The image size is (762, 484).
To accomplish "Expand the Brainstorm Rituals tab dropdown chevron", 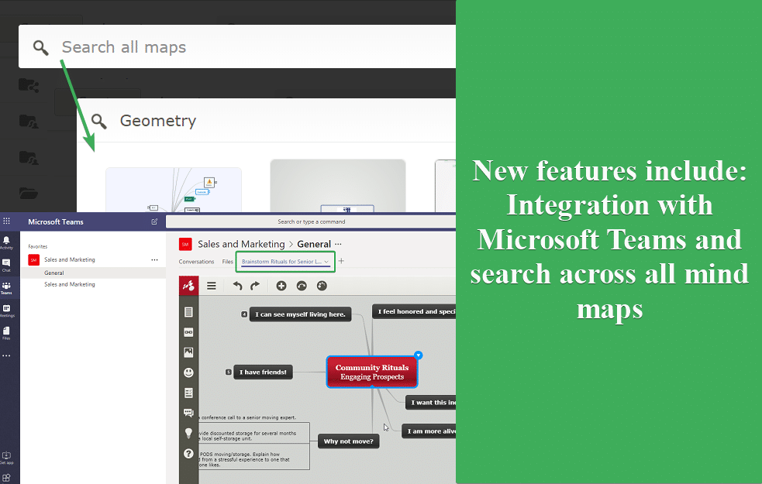I will (327, 262).
